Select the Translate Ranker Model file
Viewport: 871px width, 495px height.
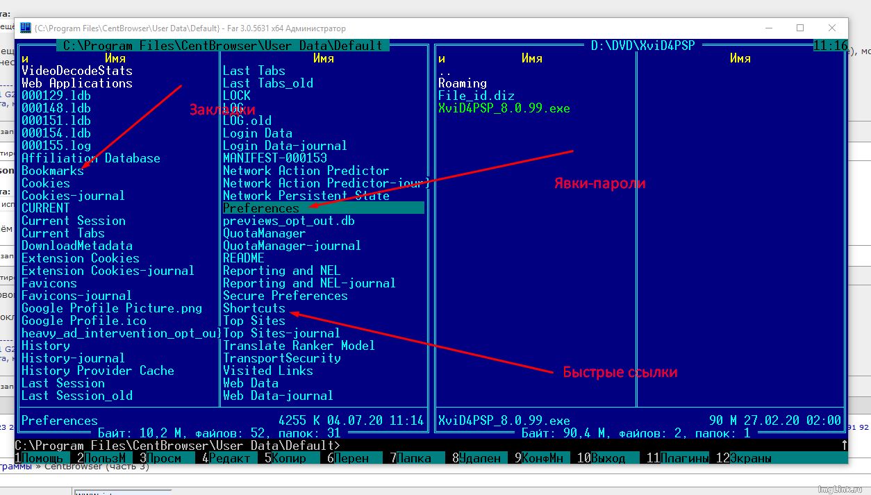(299, 346)
